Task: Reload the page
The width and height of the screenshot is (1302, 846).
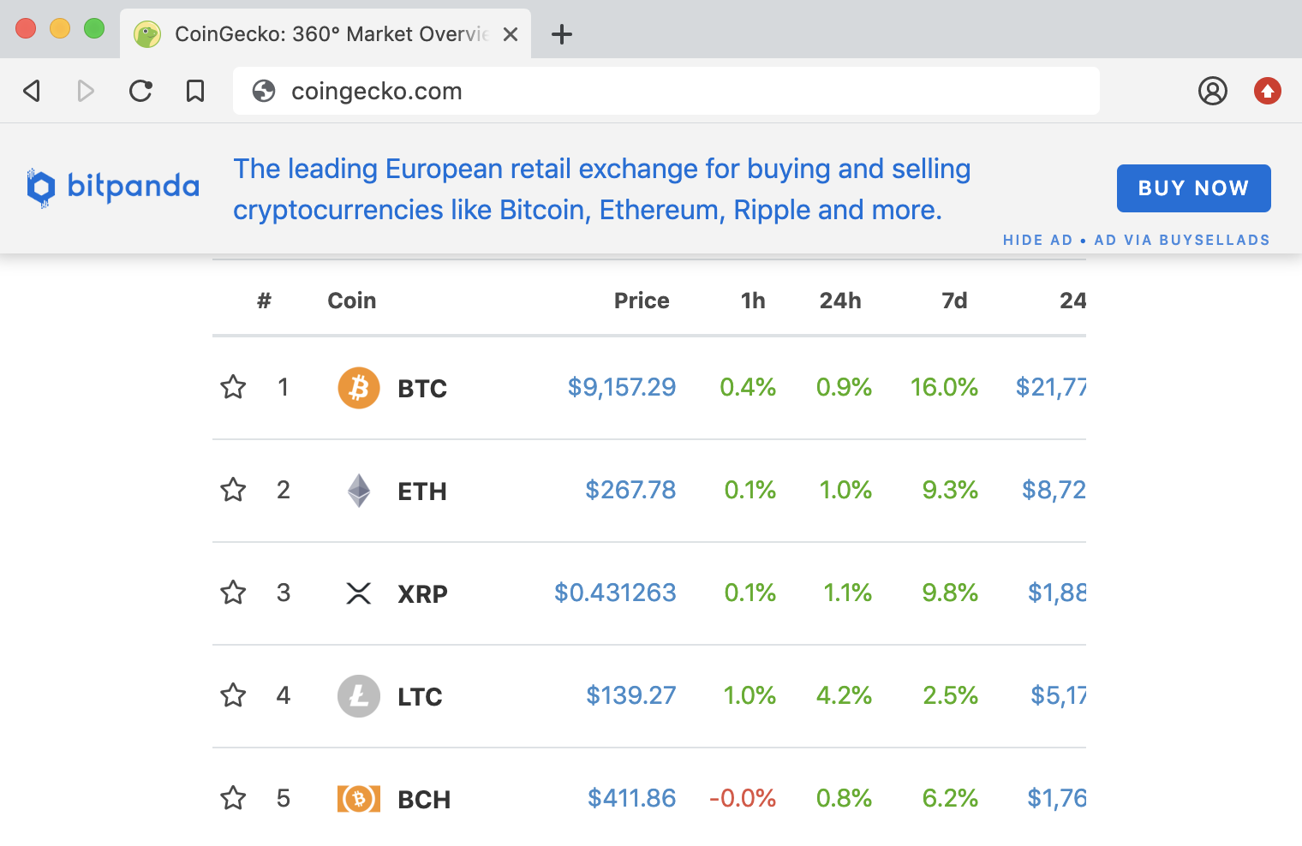Action: 140,91
